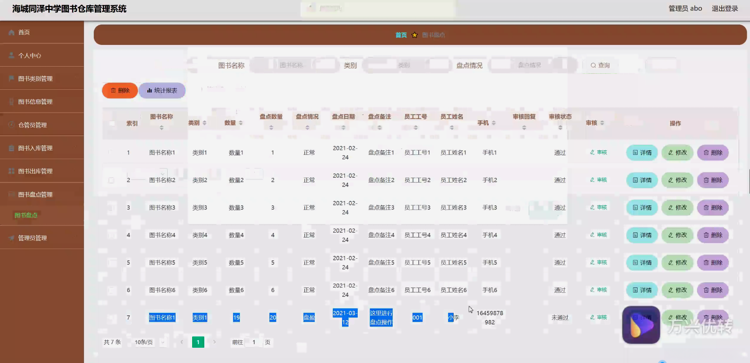This screenshot has width=750, height=363.
Task: Click 退出登录 to log out
Action: pos(725,8)
